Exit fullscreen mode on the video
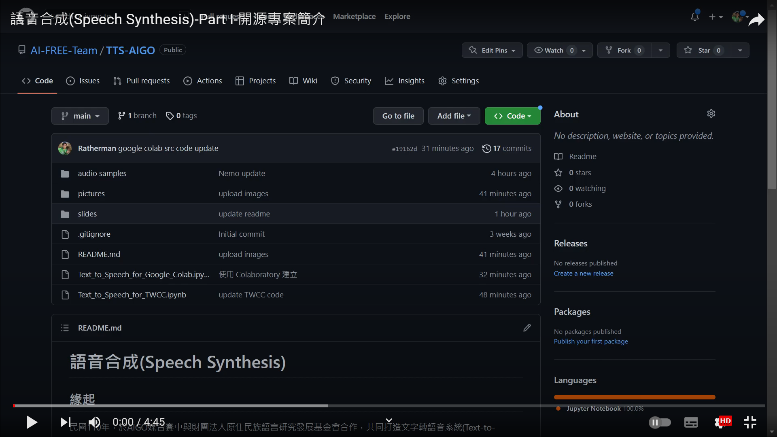Screen dimensions: 777x437 coord(750,422)
